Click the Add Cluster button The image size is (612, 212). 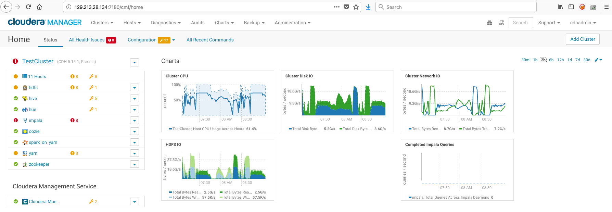[x=583, y=39]
